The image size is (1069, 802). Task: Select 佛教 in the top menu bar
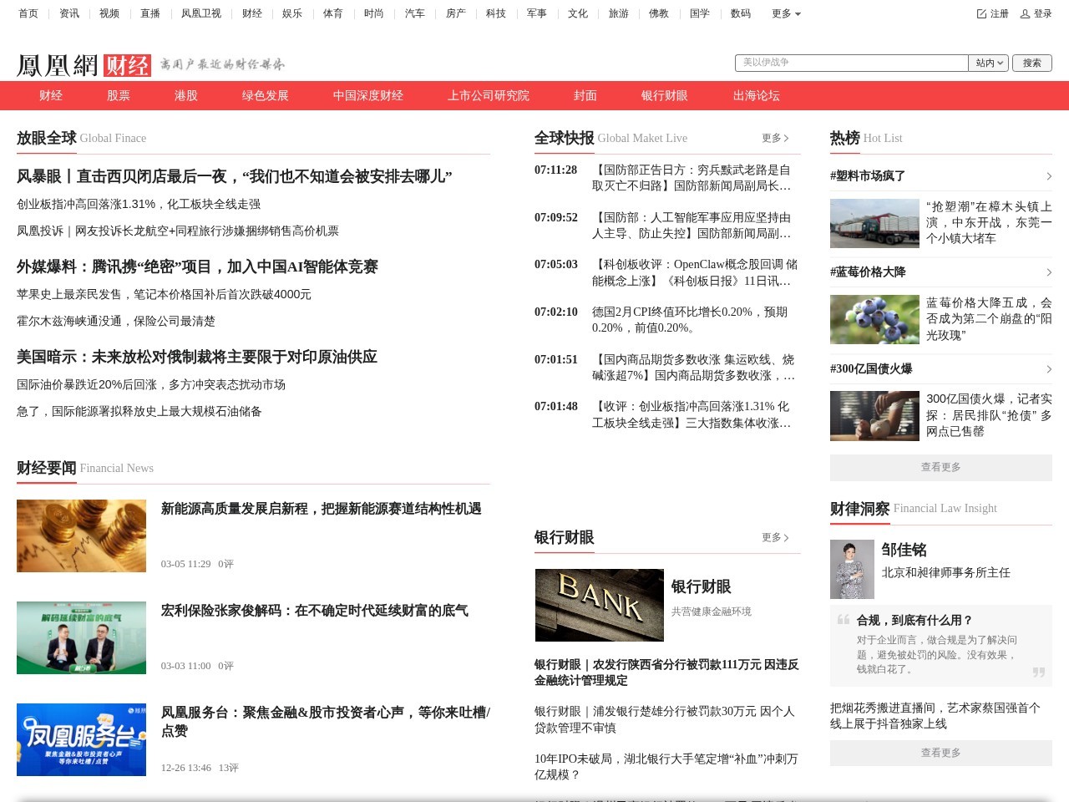pos(659,13)
